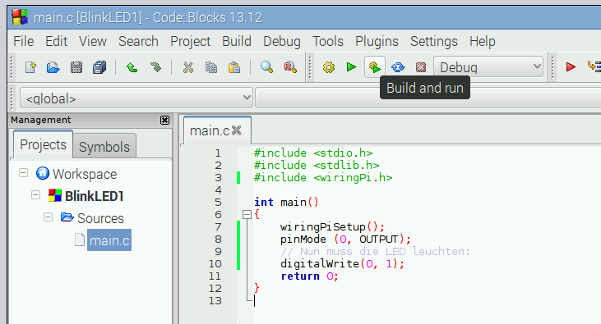Screen dimensions: 601x324
Task: Cut selection with scissors icon
Action: [x=187, y=68]
